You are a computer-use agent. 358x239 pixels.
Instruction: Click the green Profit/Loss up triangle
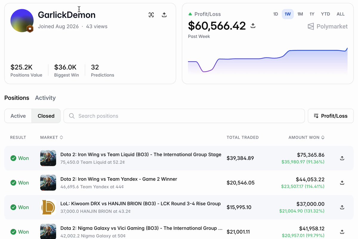point(190,14)
